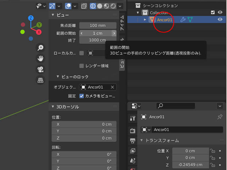Click 3D cursor rotation Y field
This screenshot has width=227, height=170.
(x=84, y=161)
